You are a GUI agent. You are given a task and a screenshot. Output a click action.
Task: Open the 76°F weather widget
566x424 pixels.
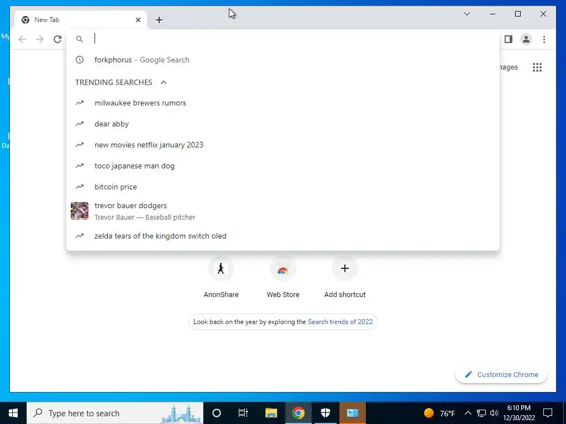click(x=439, y=413)
